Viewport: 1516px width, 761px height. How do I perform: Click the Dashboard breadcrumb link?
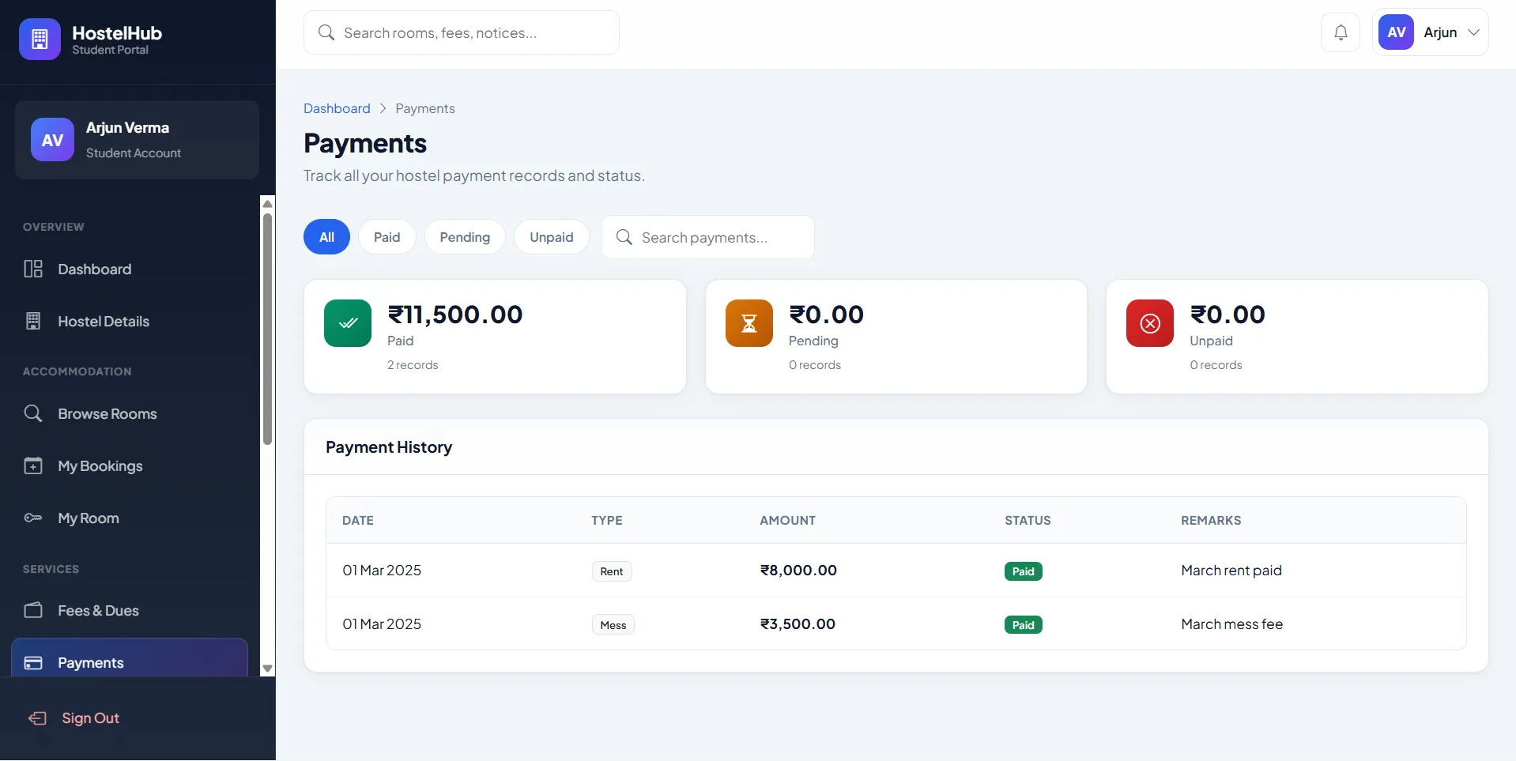pyautogui.click(x=337, y=108)
